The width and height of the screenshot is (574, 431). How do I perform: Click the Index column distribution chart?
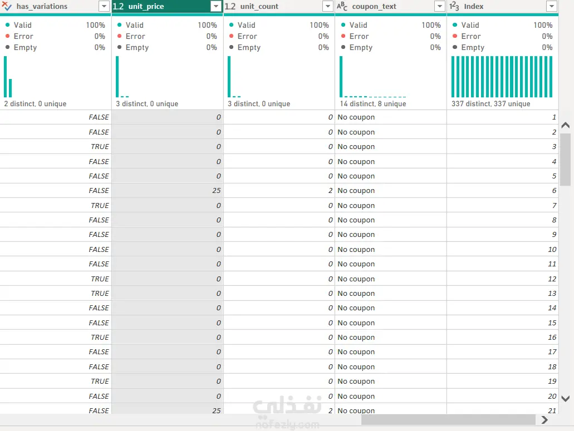(502, 76)
